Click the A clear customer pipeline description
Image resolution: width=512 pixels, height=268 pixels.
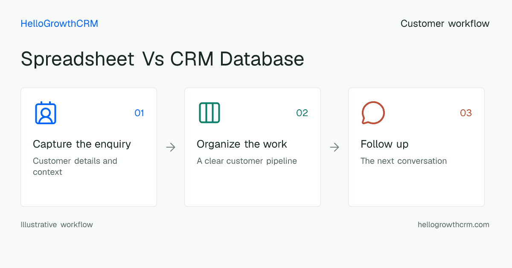click(x=247, y=161)
